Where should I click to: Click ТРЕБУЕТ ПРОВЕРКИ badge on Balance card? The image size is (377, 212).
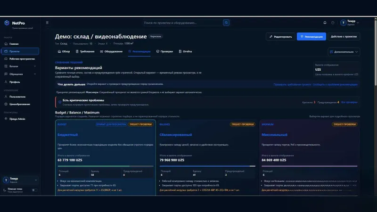242,124
